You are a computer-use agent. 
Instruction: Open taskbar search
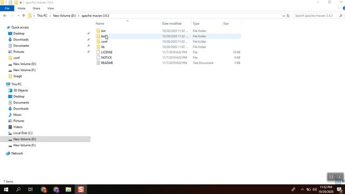(18, 189)
